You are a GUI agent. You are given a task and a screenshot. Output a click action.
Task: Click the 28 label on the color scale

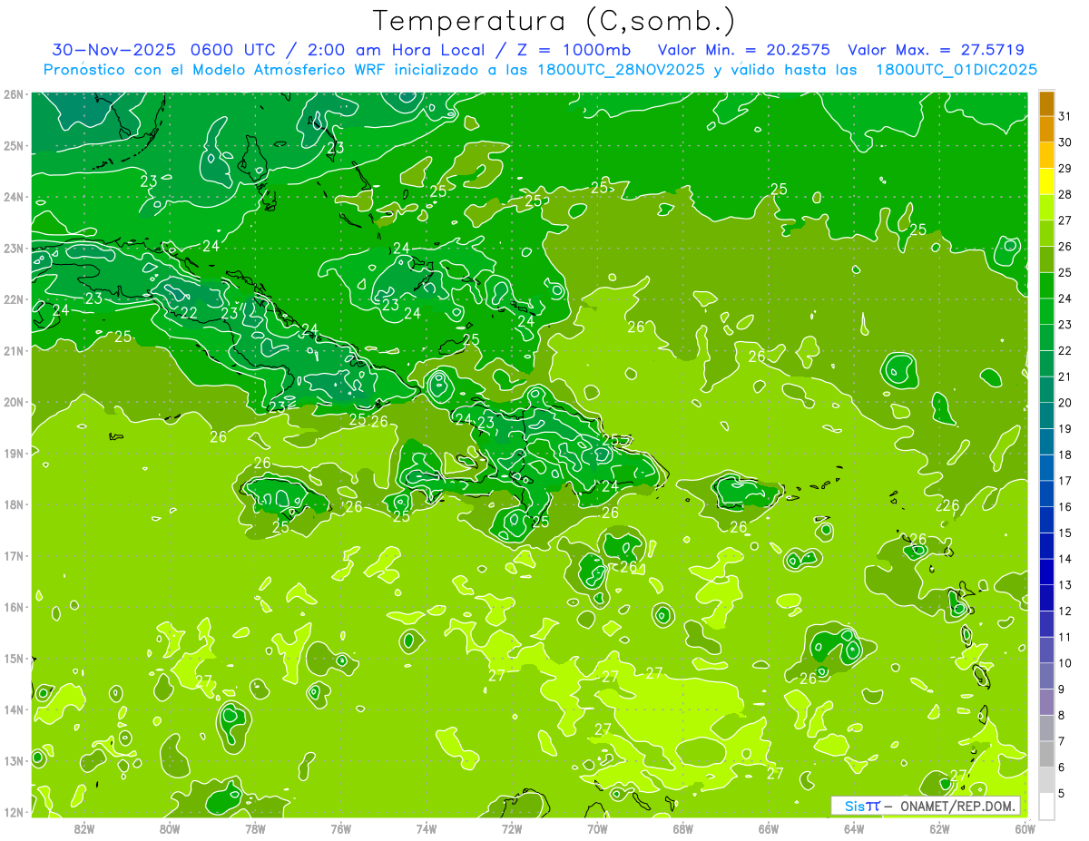pyautogui.click(x=1064, y=195)
